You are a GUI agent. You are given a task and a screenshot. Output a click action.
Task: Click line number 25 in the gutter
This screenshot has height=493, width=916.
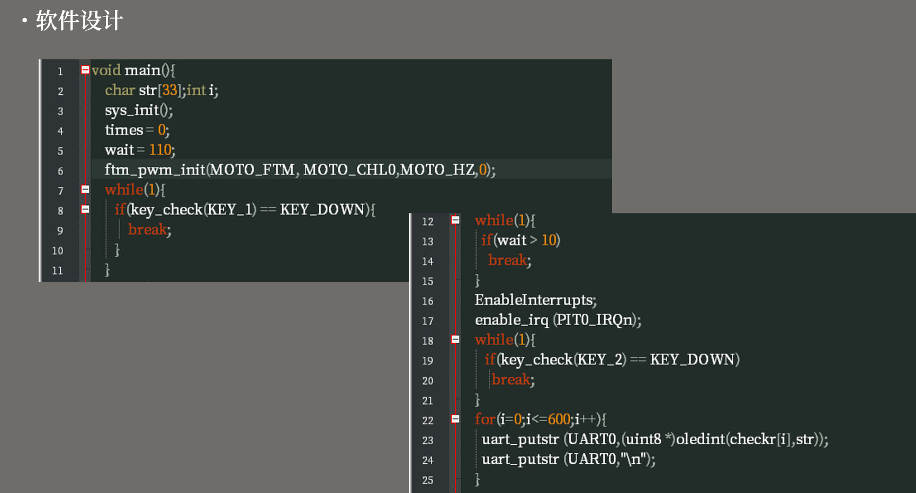pyautogui.click(x=427, y=480)
